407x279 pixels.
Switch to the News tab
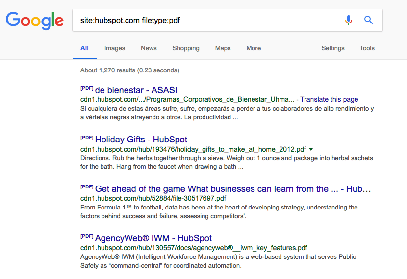click(149, 48)
